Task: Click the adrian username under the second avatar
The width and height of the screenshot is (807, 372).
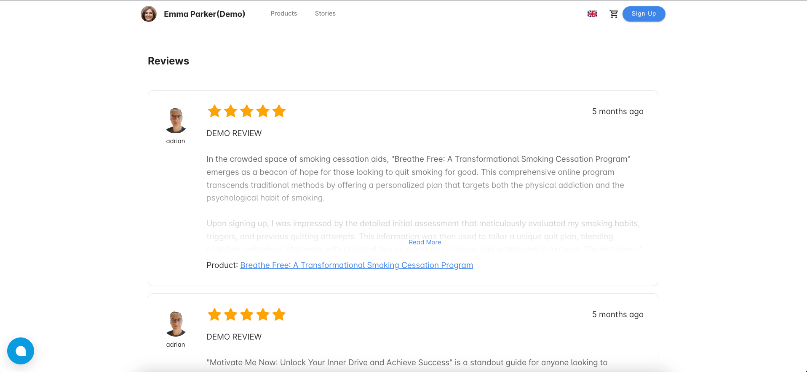Action: tap(176, 345)
